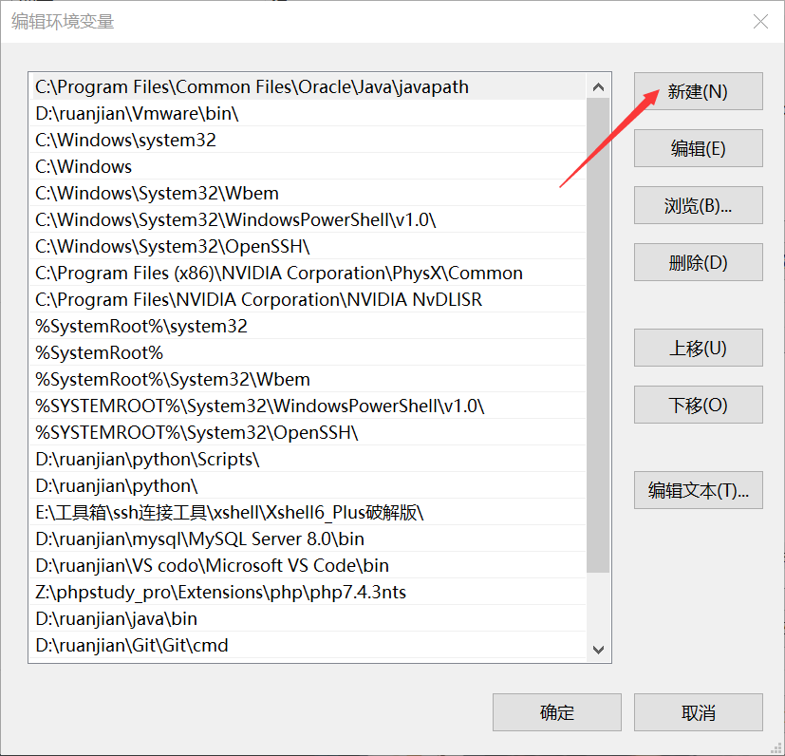Viewport: 785px width, 756px height.
Task: Open the 浏览(B)... folder browser
Action: pyautogui.click(x=698, y=206)
